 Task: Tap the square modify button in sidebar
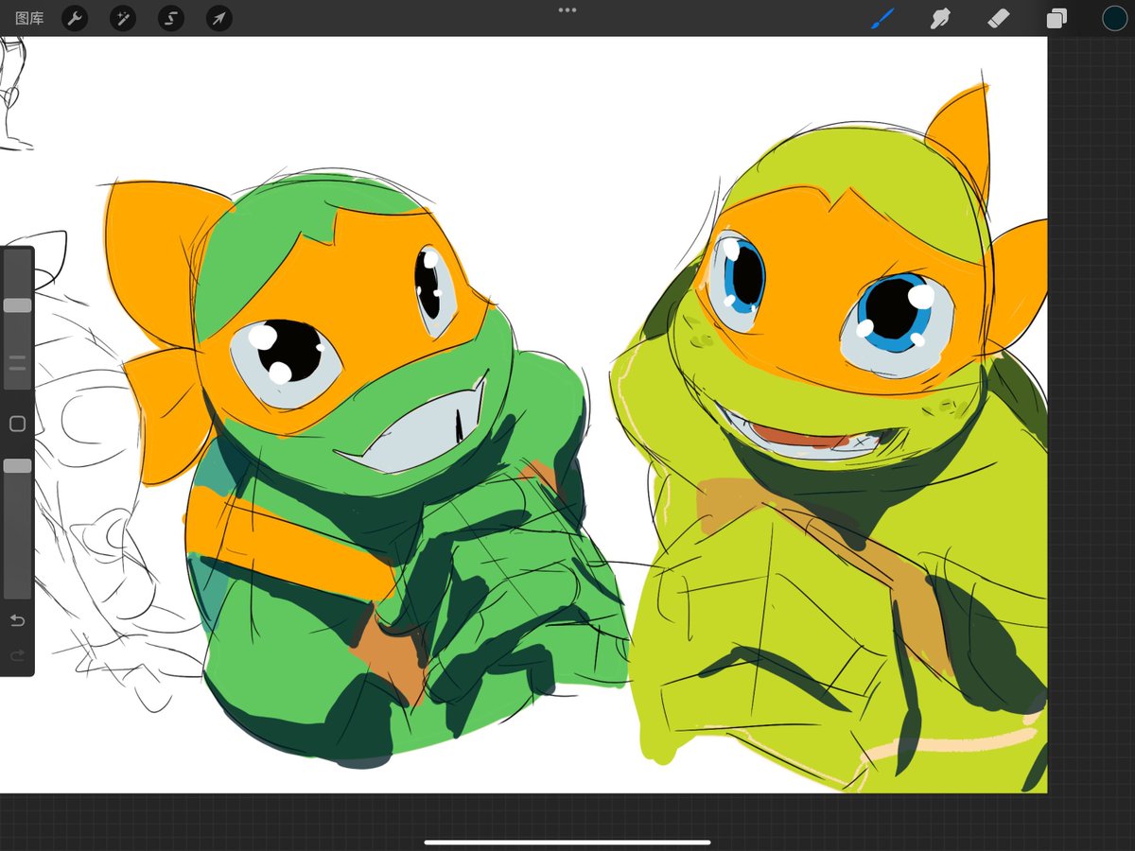(x=17, y=424)
